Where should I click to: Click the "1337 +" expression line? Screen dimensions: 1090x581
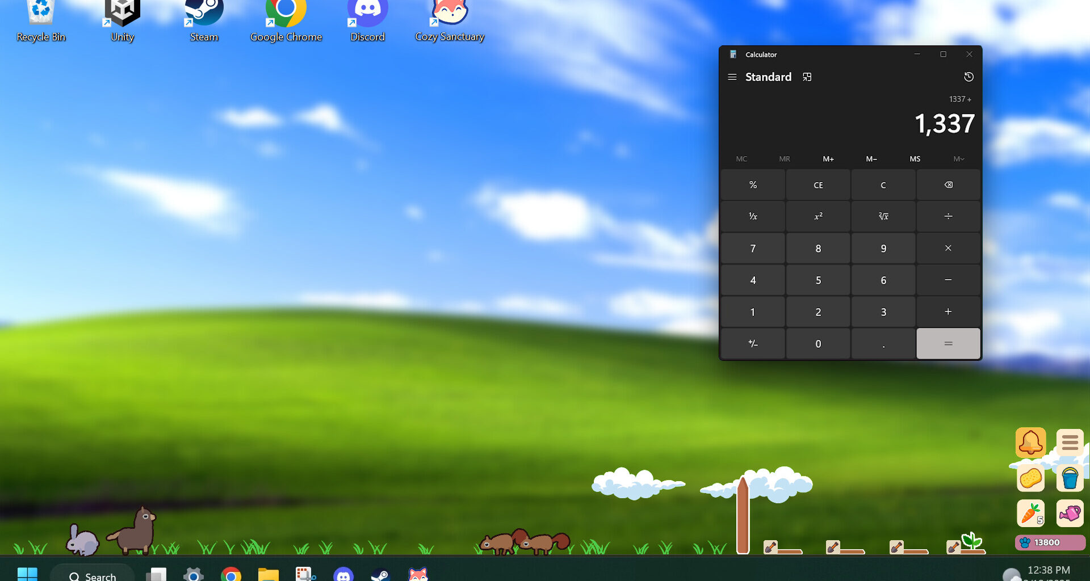click(960, 99)
